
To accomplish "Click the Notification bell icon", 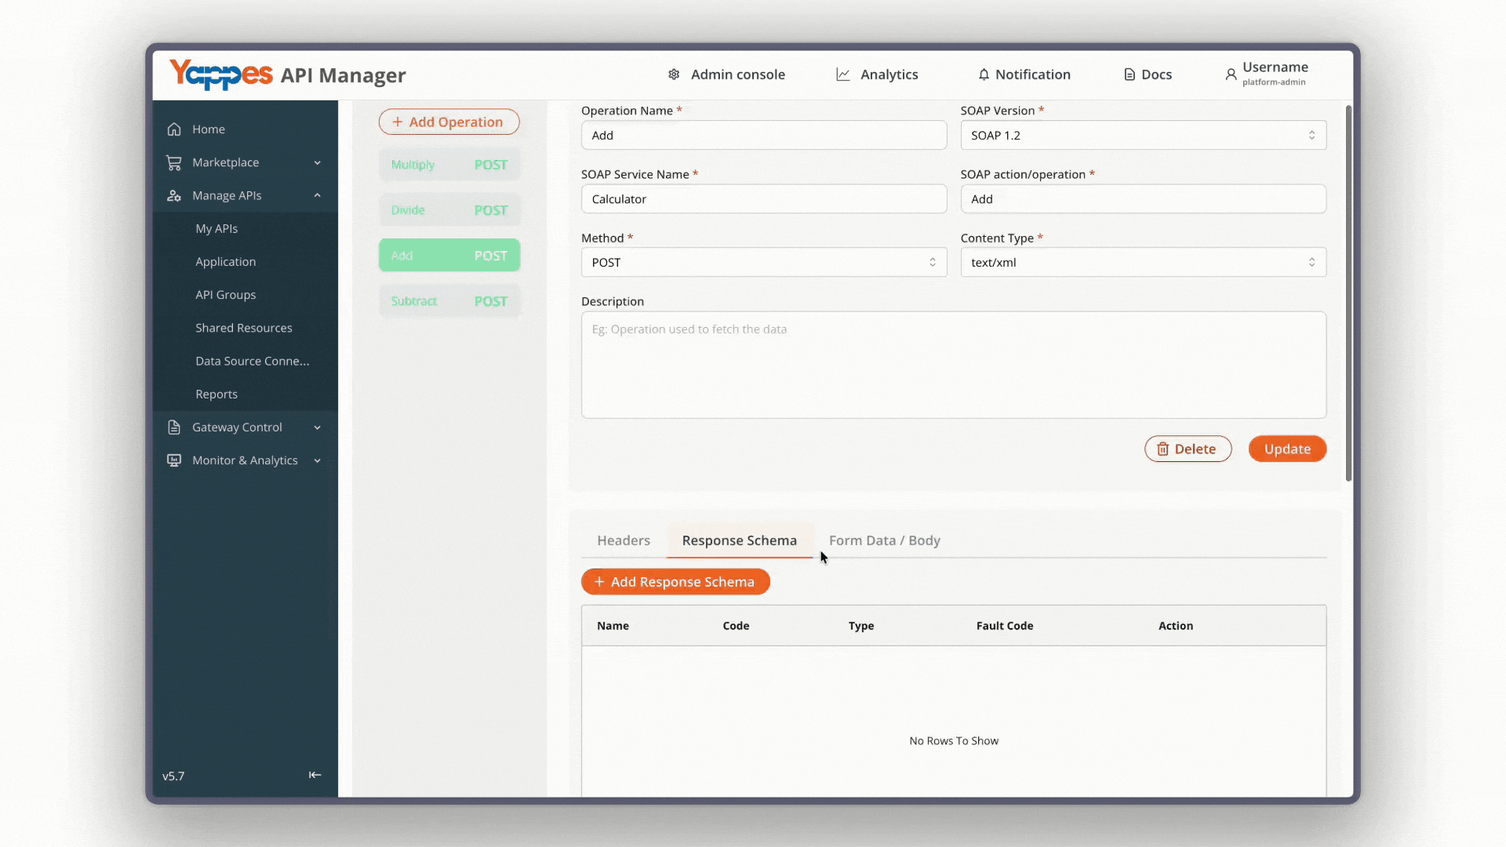I will tap(984, 75).
